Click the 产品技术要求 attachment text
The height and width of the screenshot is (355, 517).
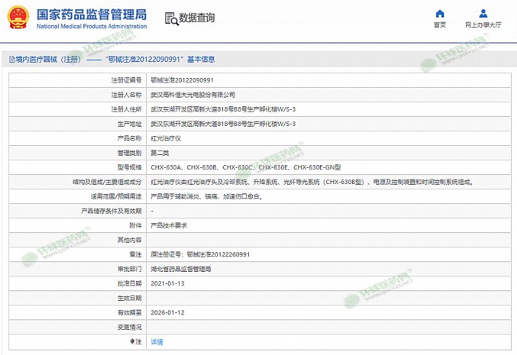point(169,226)
